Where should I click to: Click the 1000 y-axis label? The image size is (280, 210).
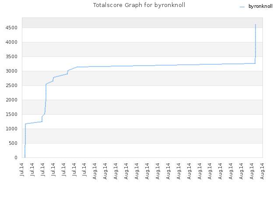[x=11, y=129]
